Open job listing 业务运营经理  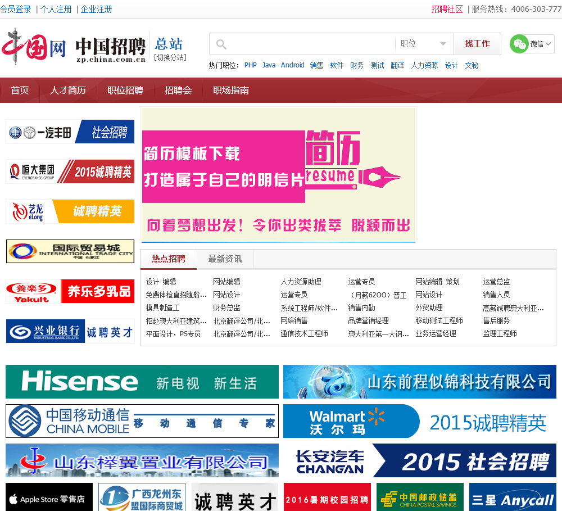[436, 334]
